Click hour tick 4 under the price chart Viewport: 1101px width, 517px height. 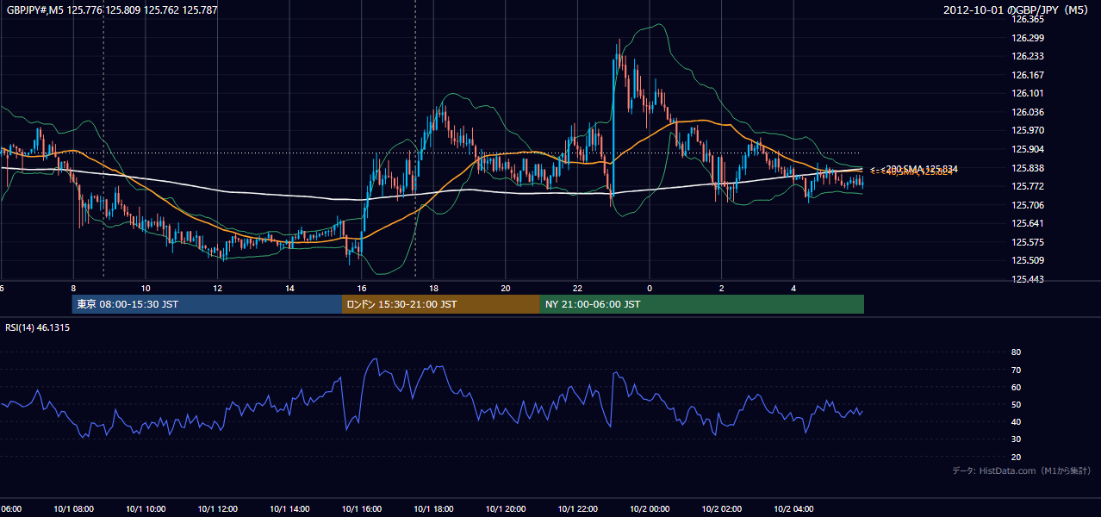tap(793, 289)
